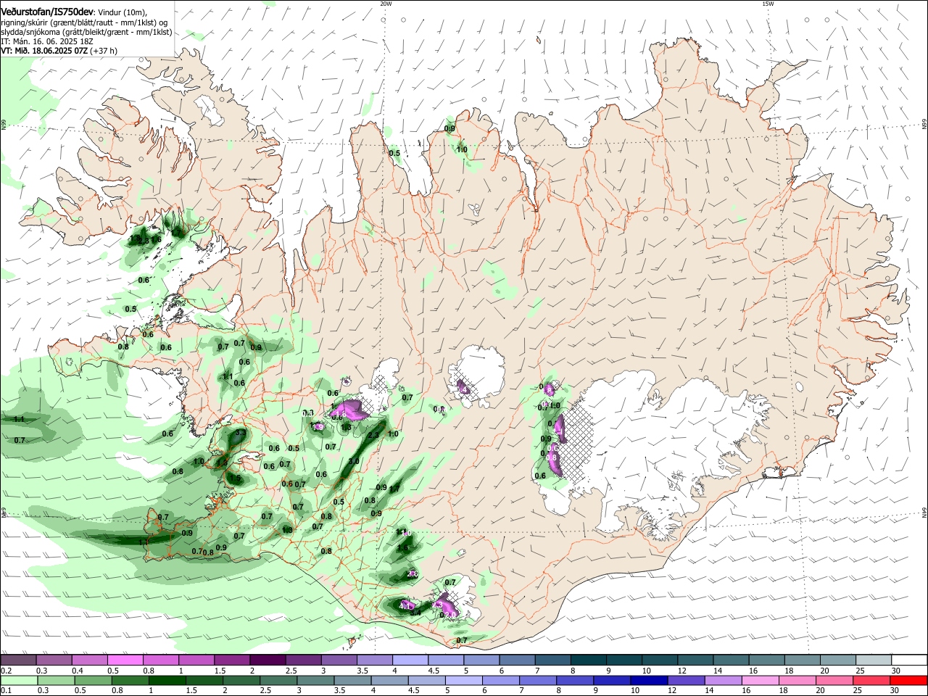Screen dimensions: 928x696
Task: Click the 15W longitude label
Action: (768, 4)
